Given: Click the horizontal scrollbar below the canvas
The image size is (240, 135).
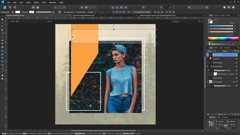Looking at the screenshot, I should pos(103,131).
